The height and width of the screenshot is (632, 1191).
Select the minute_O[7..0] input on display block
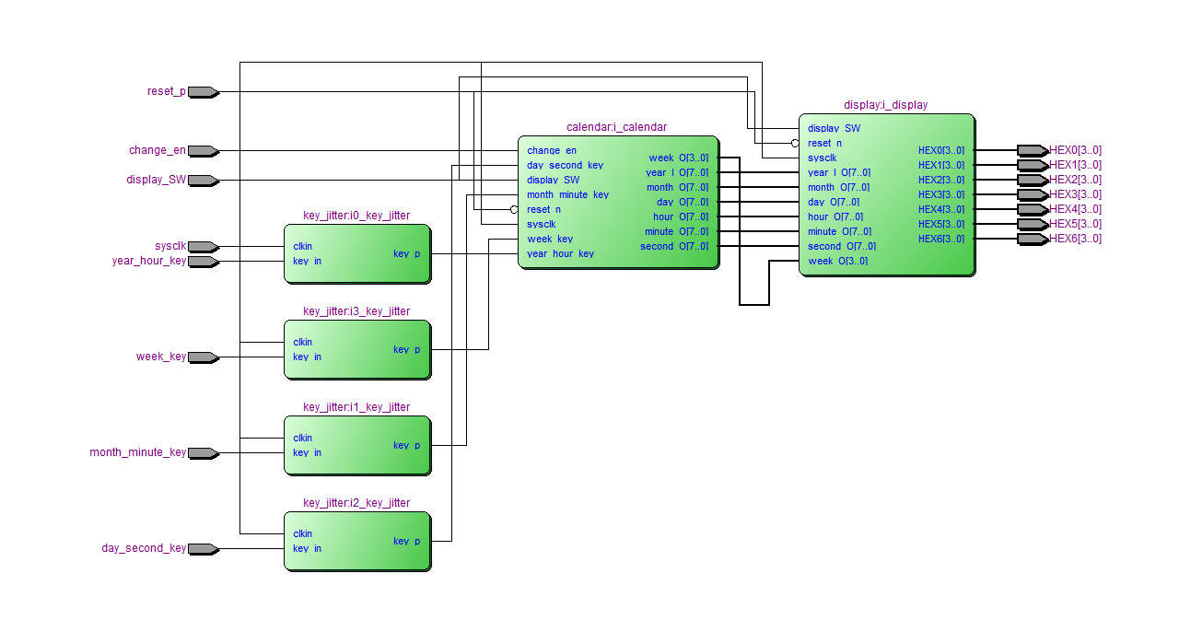click(x=839, y=231)
